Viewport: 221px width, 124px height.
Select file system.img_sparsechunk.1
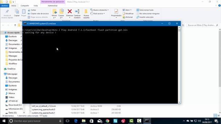(44, 113)
